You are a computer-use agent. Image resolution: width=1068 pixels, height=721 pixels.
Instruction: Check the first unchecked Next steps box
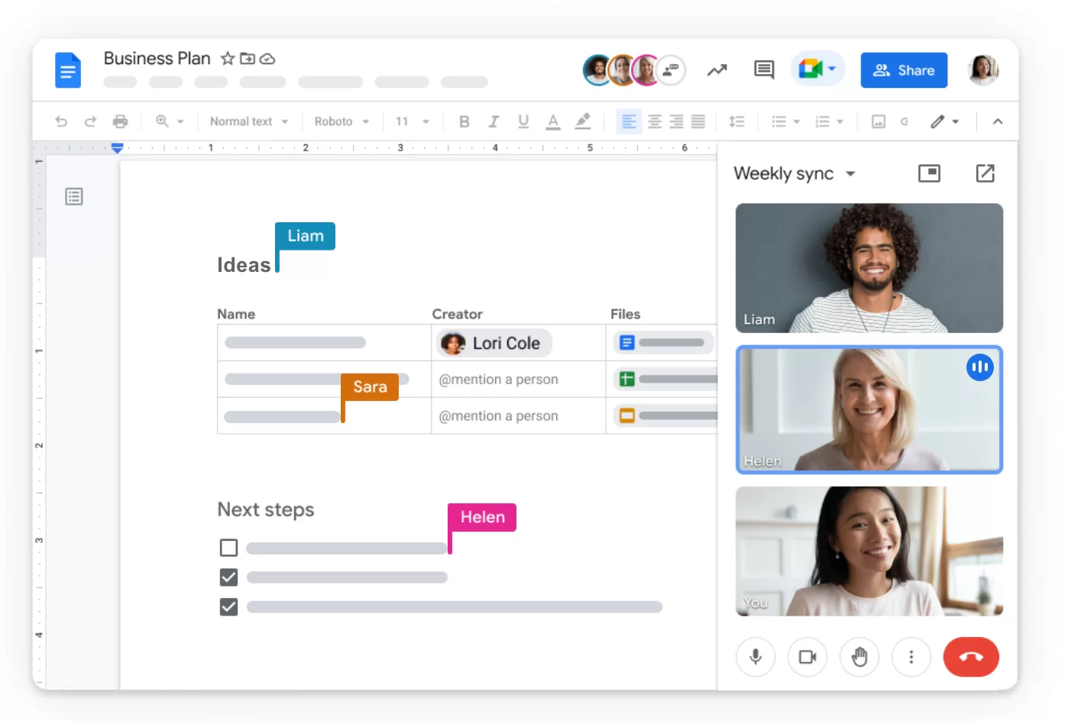click(x=228, y=548)
